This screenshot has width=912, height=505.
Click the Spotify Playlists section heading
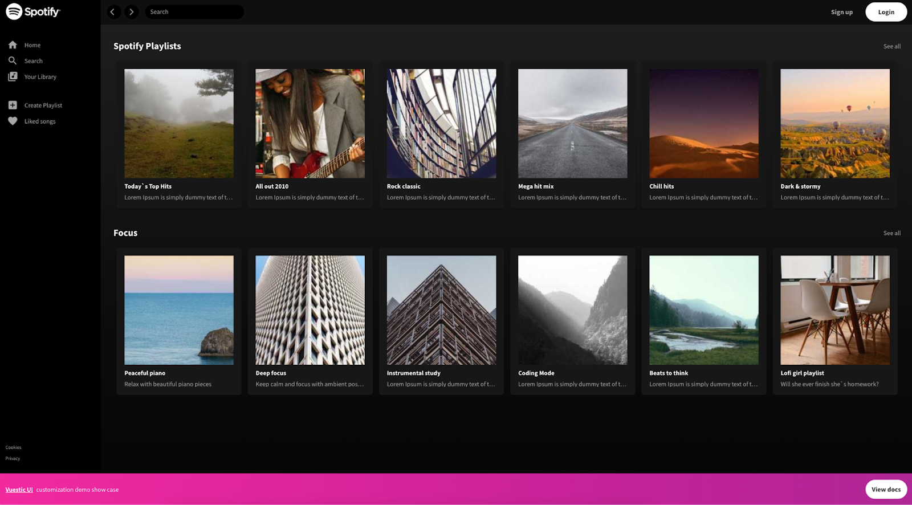[147, 46]
